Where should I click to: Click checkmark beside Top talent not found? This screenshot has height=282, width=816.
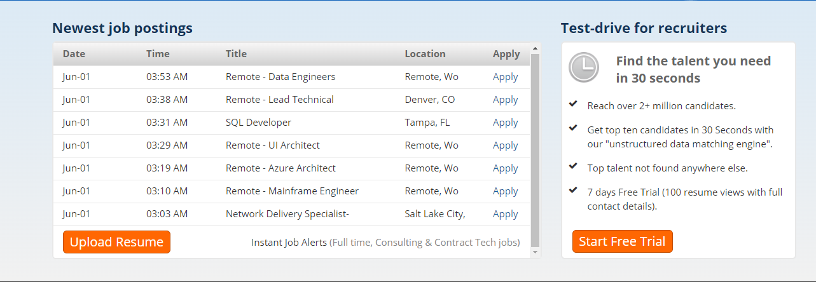[x=573, y=167]
